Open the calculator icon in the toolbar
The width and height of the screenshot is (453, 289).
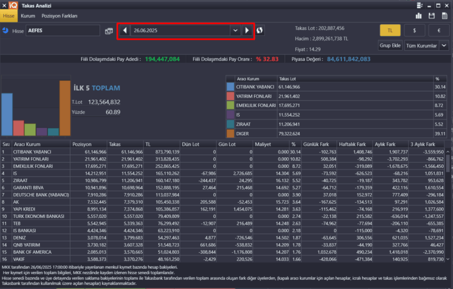(445, 16)
